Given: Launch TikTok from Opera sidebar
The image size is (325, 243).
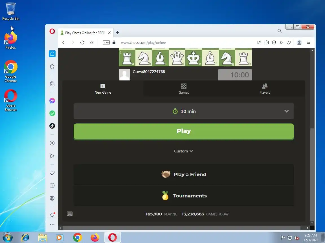Looking at the screenshot, I should coord(52,126).
